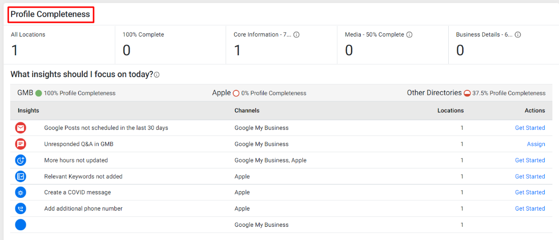
Task: Click 'Add additional phone number' text
Action: coord(83,209)
